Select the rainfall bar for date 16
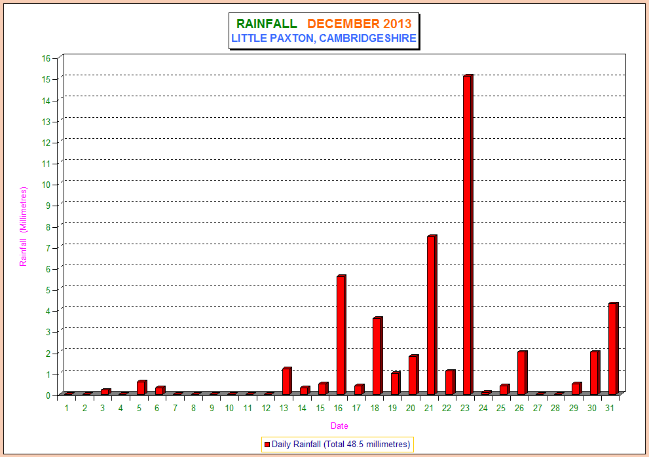The height and width of the screenshot is (457, 649). [x=341, y=335]
